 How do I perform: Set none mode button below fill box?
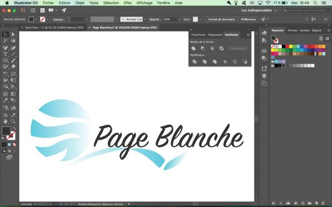14,145
